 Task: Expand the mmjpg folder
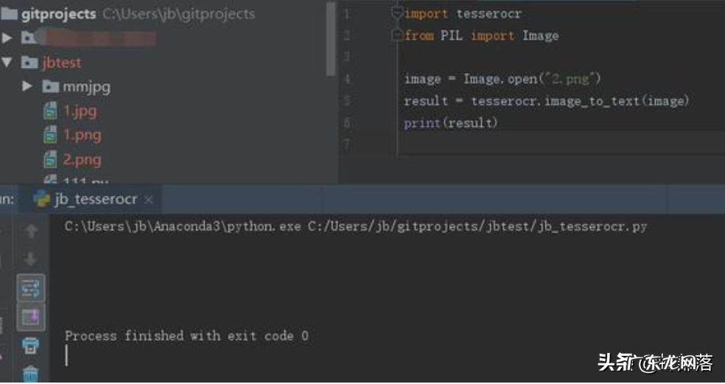click(27, 87)
